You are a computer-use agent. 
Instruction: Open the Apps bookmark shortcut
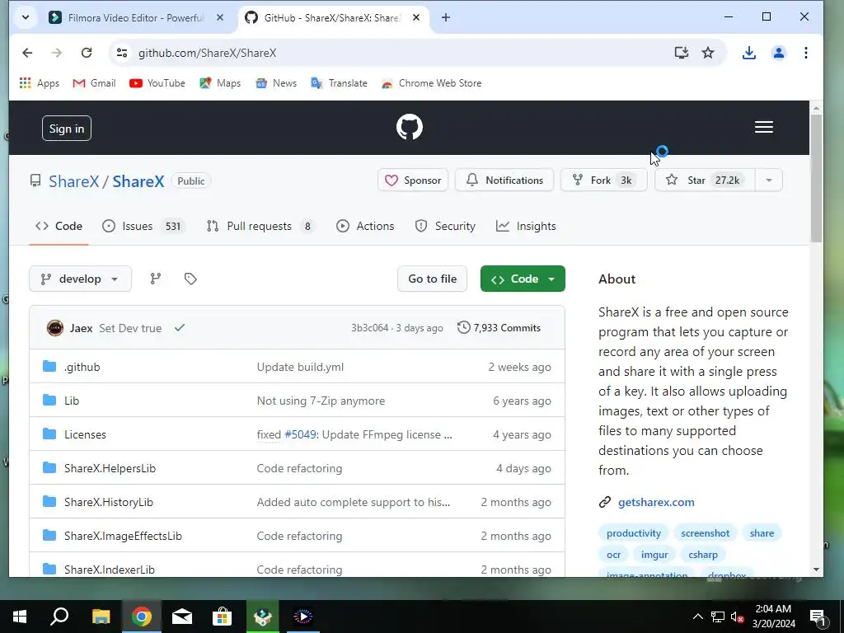(40, 83)
